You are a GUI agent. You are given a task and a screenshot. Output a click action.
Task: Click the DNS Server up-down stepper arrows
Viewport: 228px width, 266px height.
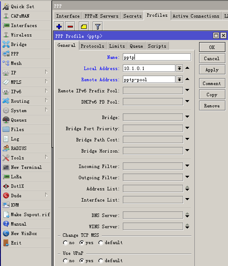187,215
